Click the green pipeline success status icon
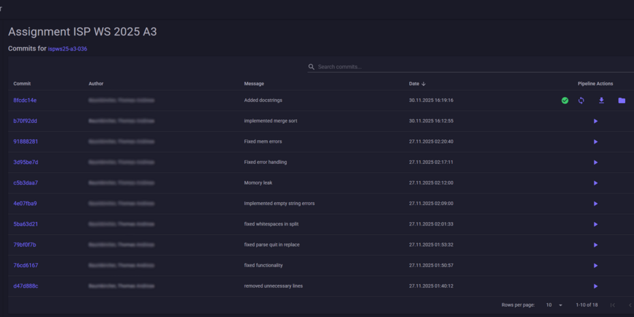Screen dimensions: 634x317 click(564, 100)
